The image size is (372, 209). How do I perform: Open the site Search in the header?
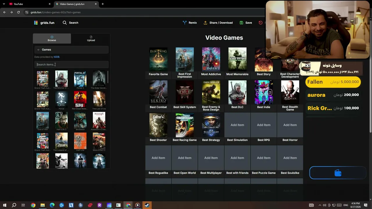pyautogui.click(x=70, y=23)
